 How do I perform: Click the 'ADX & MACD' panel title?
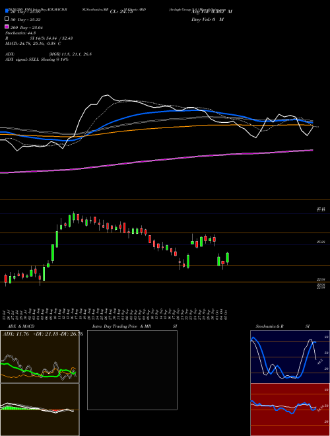click(21, 326)
